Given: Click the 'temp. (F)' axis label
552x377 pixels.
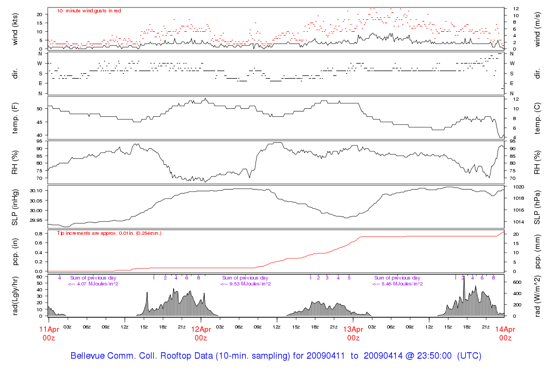Looking at the screenshot, I should tap(15, 118).
